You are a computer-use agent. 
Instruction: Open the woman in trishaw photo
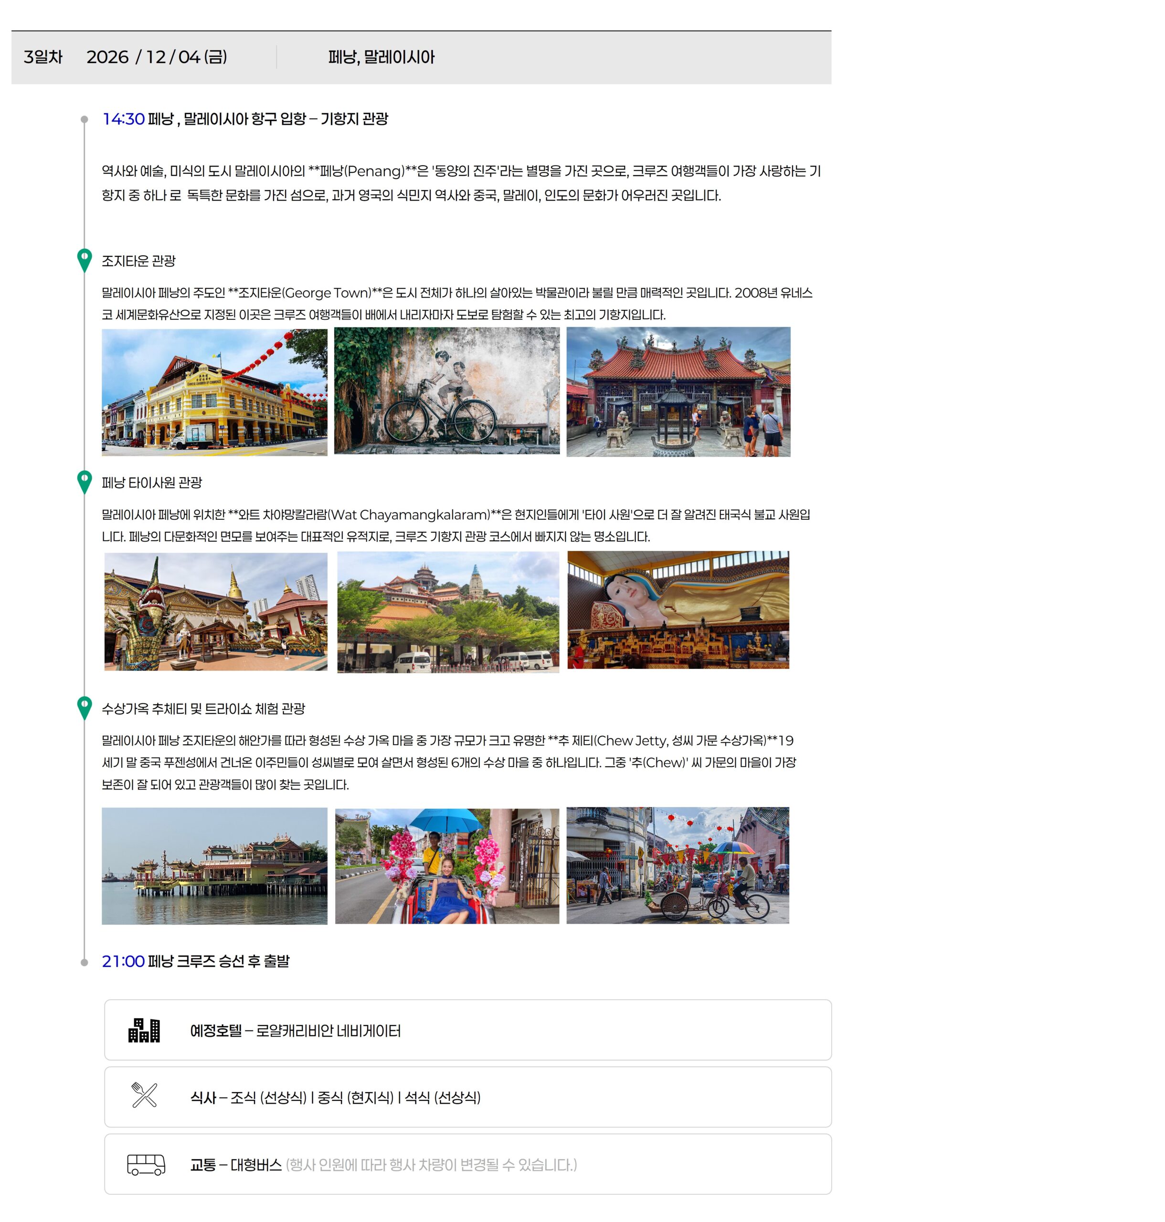click(446, 865)
